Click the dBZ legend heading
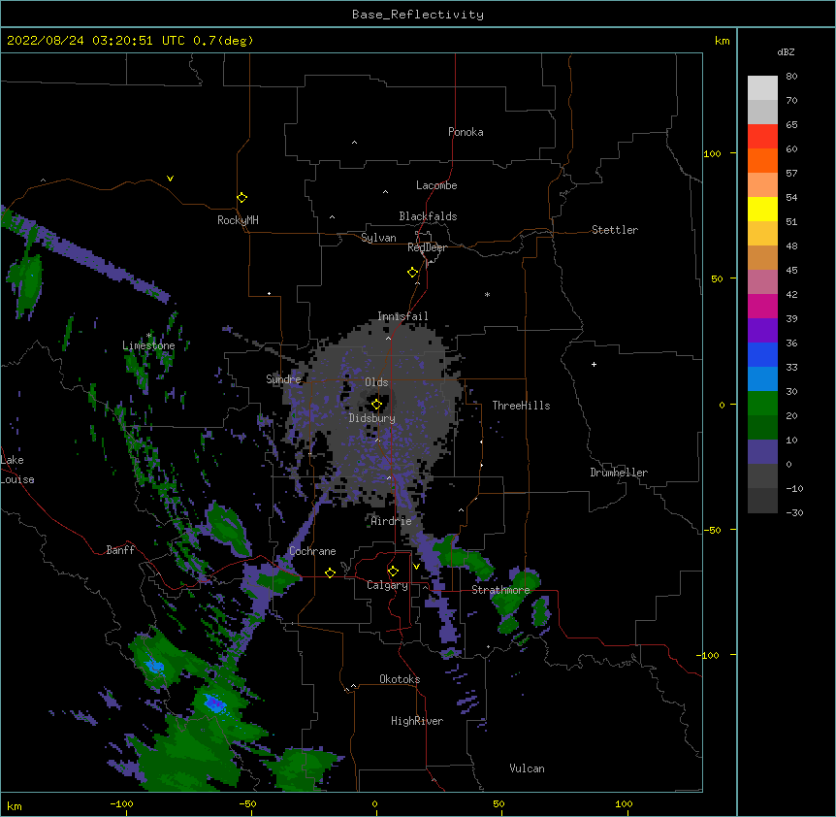The width and height of the screenshot is (836, 817). [786, 51]
